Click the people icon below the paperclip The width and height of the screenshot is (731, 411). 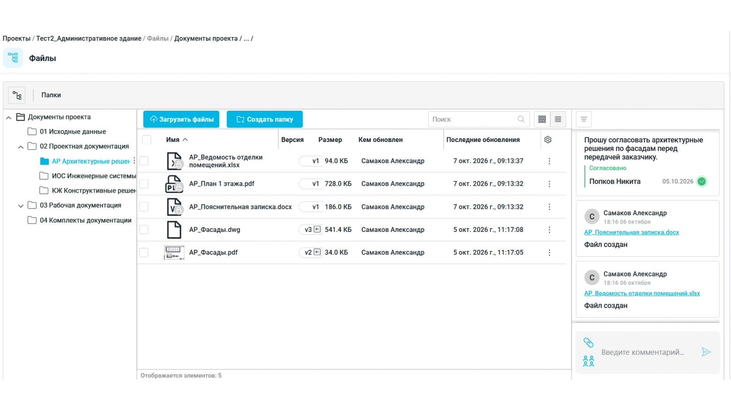click(589, 361)
